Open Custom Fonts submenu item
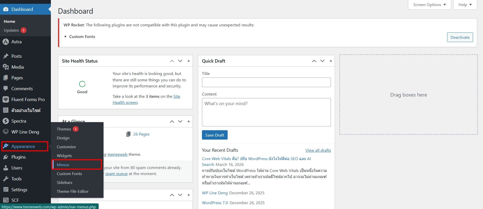Screen dimensions: 483x209 click(x=69, y=174)
